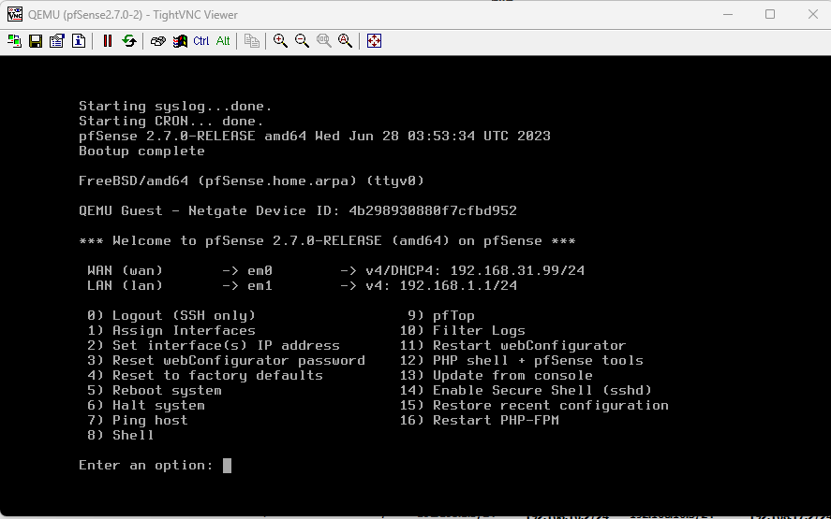Click '13) Update from console' text
831x519 pixels.
click(x=496, y=376)
